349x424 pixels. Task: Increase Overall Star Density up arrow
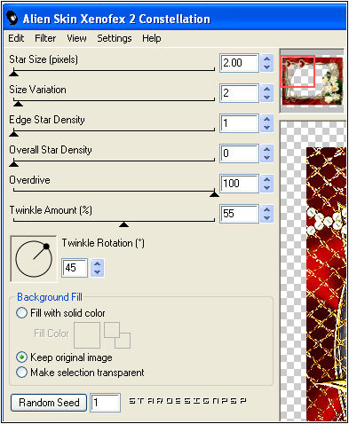[266, 149]
